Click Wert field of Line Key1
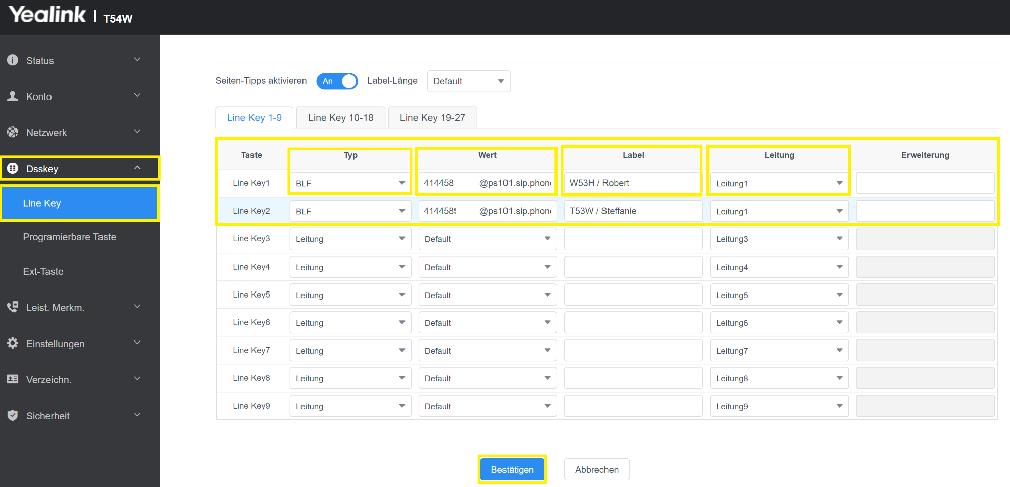The width and height of the screenshot is (1010, 487). (x=487, y=183)
